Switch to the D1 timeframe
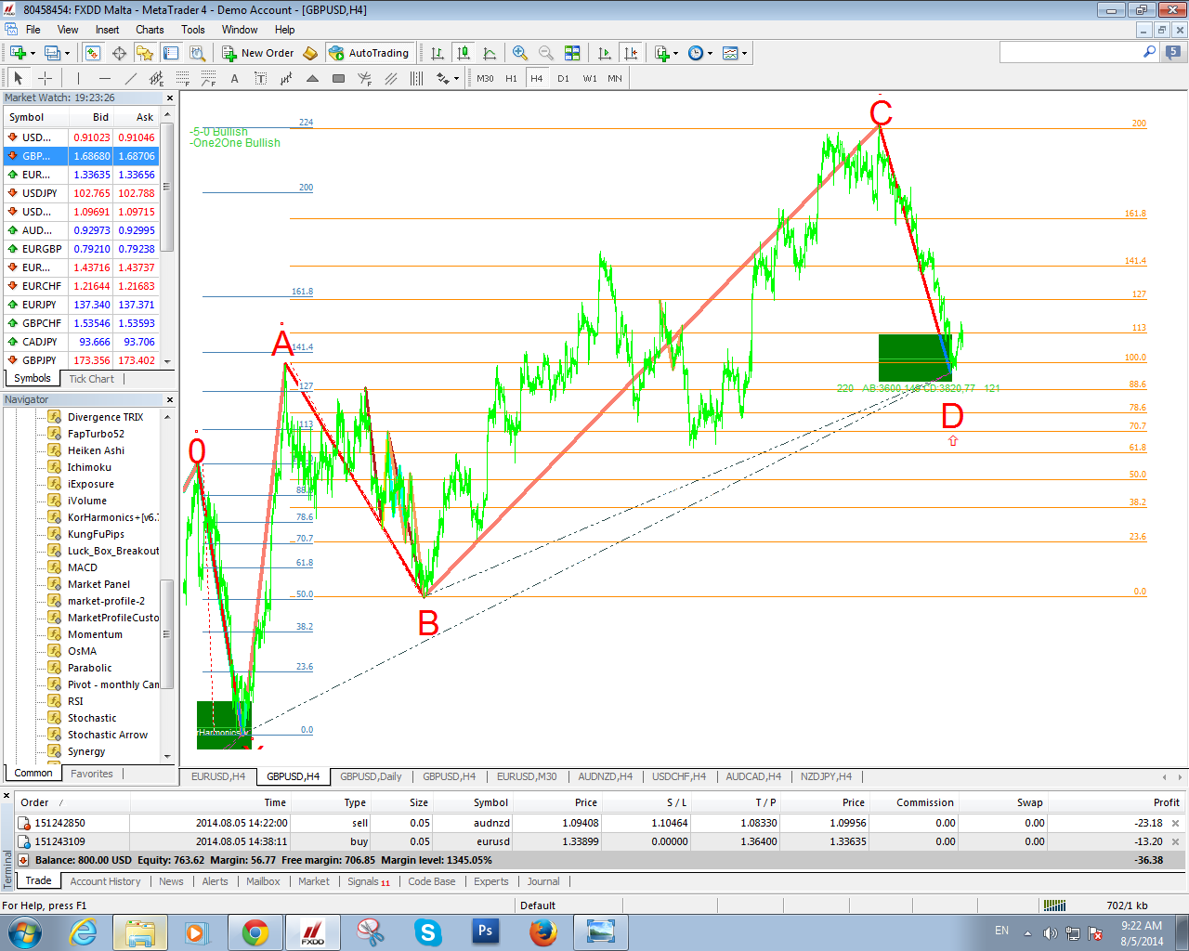Viewport: 1189px width, 951px height. coord(563,78)
